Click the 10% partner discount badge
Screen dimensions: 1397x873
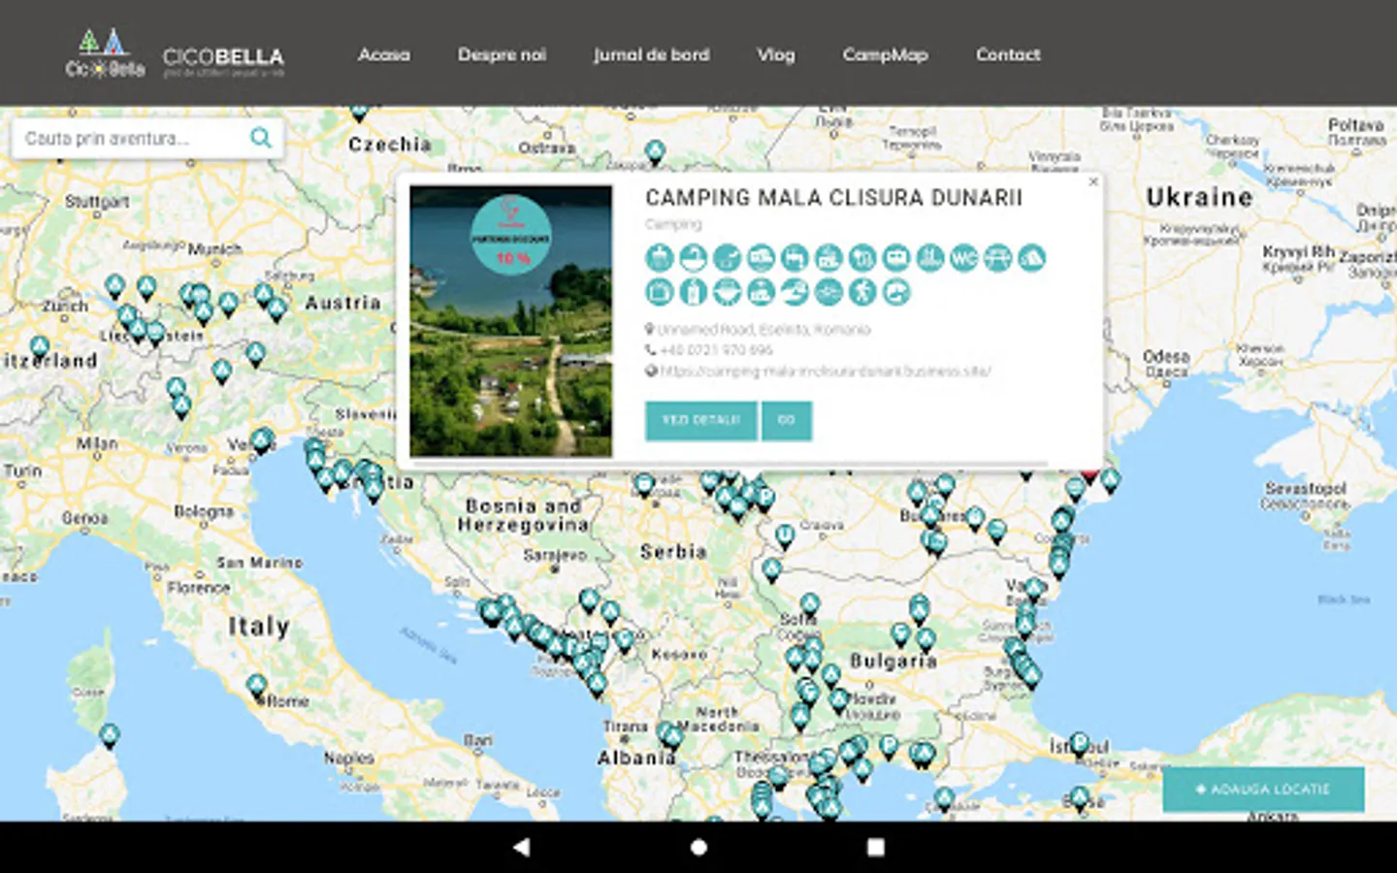tap(511, 236)
